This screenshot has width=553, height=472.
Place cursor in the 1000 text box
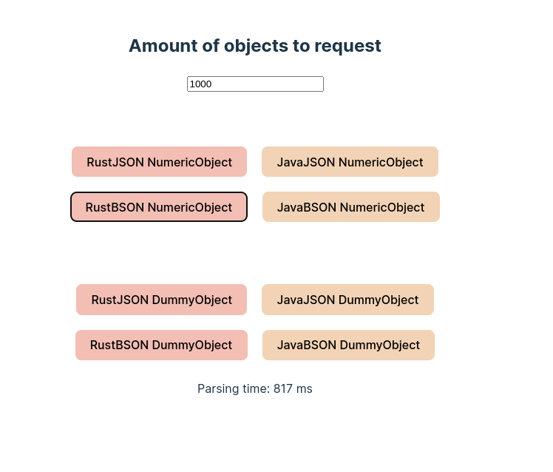click(255, 84)
